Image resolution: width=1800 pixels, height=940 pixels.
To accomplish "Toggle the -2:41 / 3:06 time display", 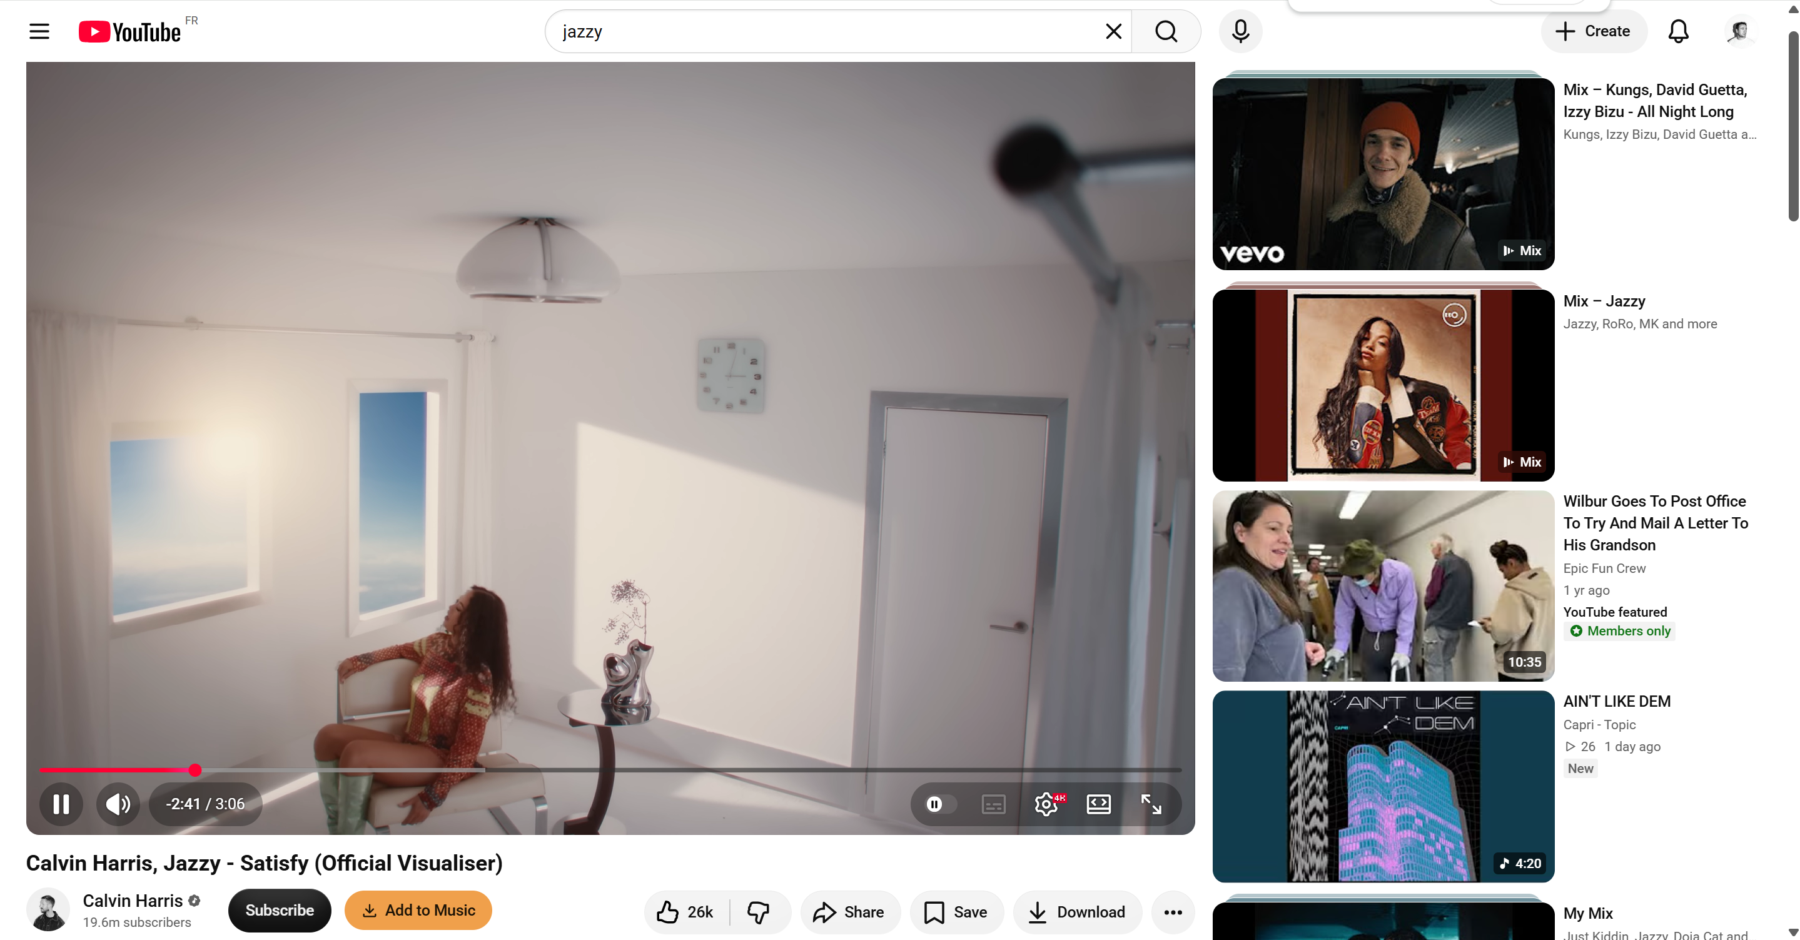I will (205, 804).
